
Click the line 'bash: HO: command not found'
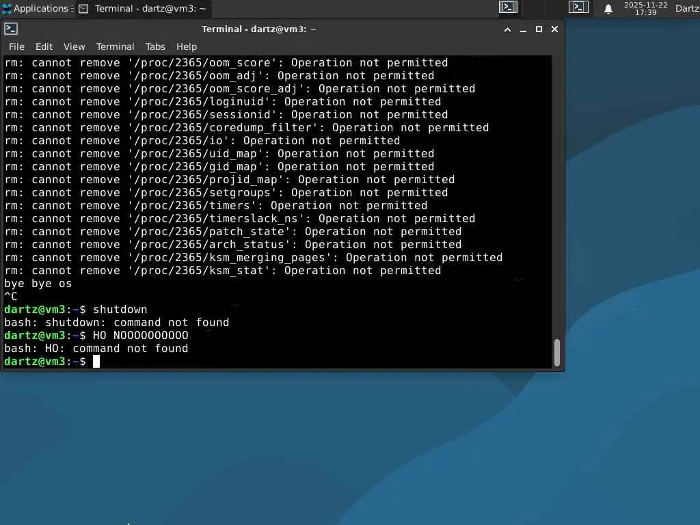pyautogui.click(x=96, y=348)
